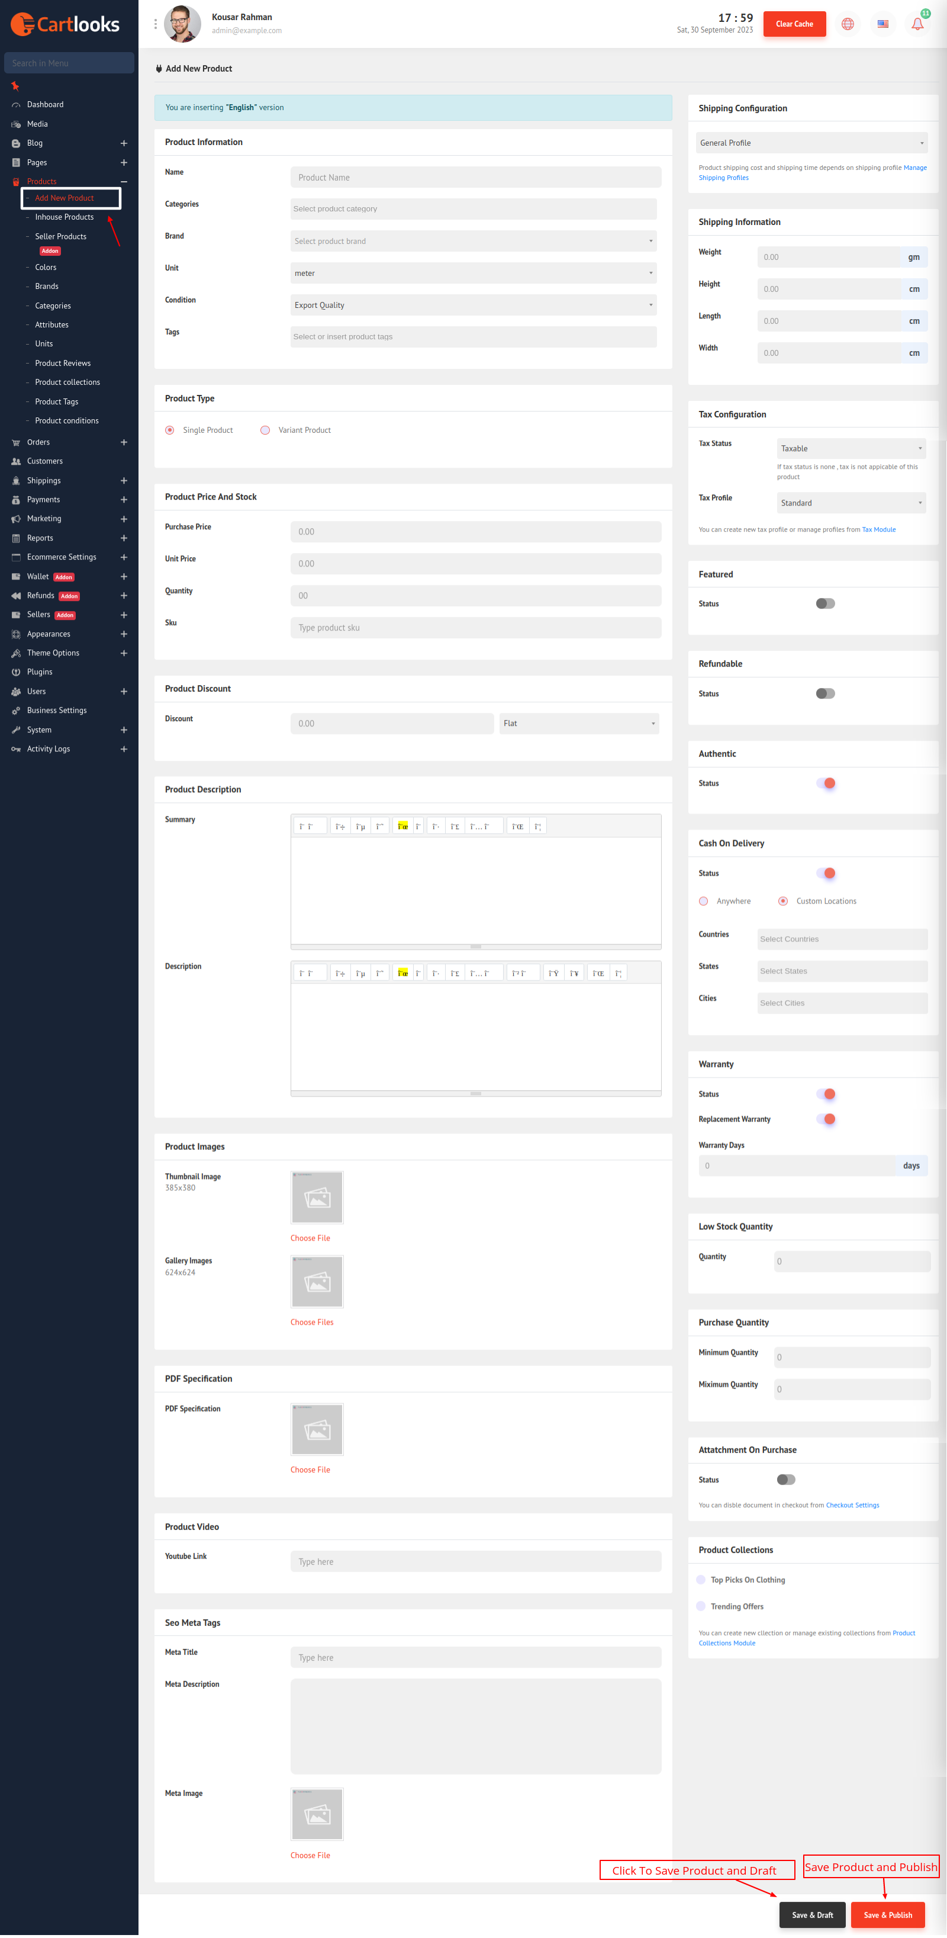Click the Plugins icon in sidebar
Viewport: 947px width, 1938px height.
(x=16, y=672)
